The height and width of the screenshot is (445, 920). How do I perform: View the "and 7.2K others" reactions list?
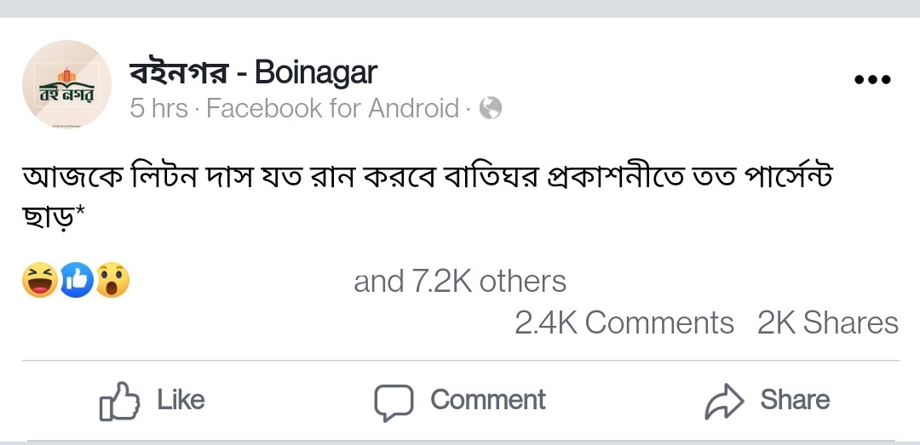click(459, 282)
